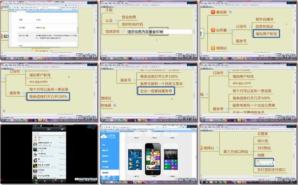Select the 365微信 node

point(264,148)
